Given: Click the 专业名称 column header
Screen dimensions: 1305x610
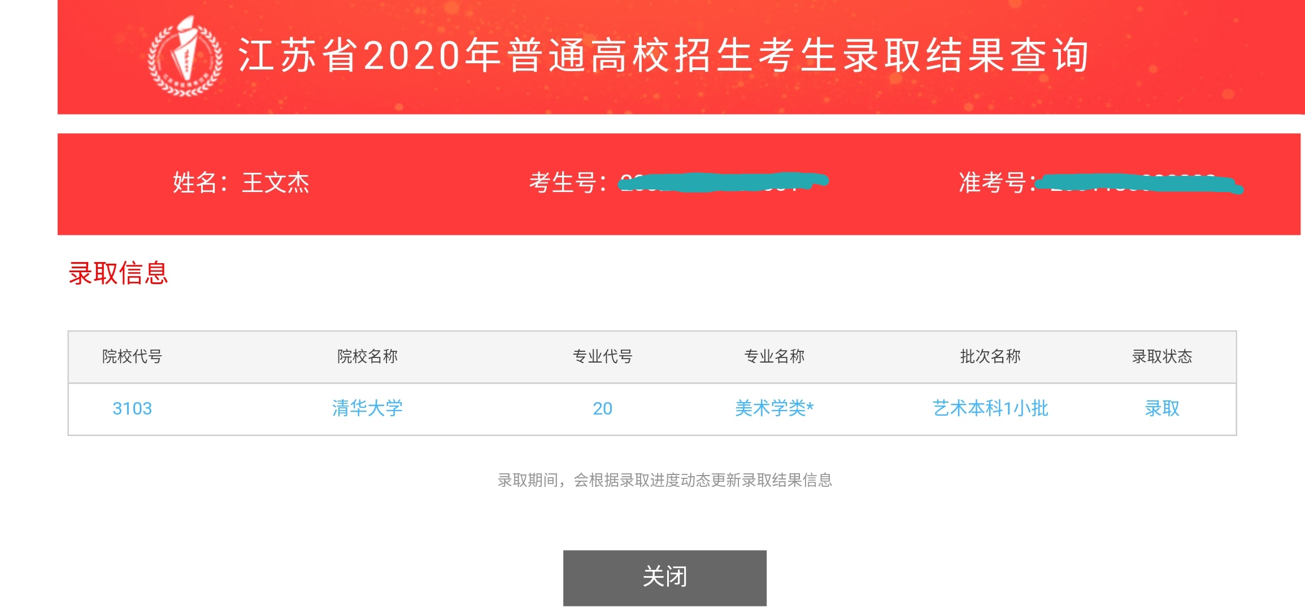Looking at the screenshot, I should point(774,356).
